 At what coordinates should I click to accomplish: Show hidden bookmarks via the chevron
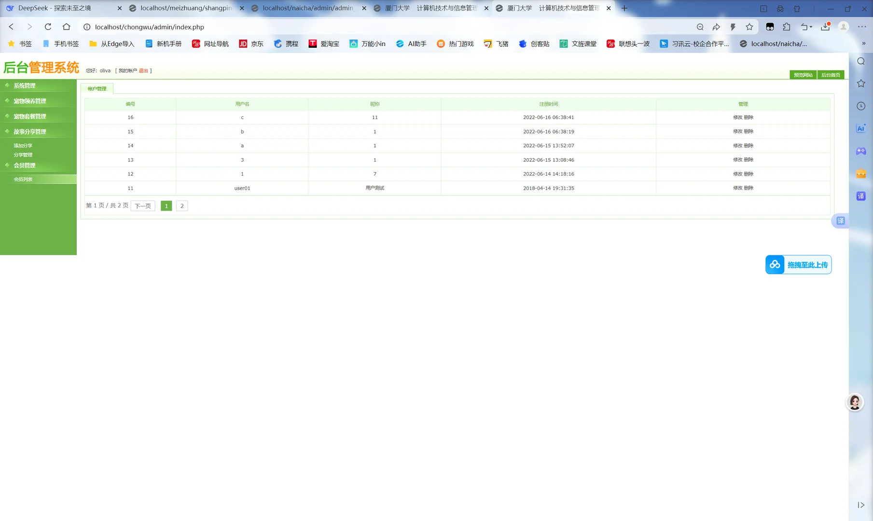pos(864,43)
